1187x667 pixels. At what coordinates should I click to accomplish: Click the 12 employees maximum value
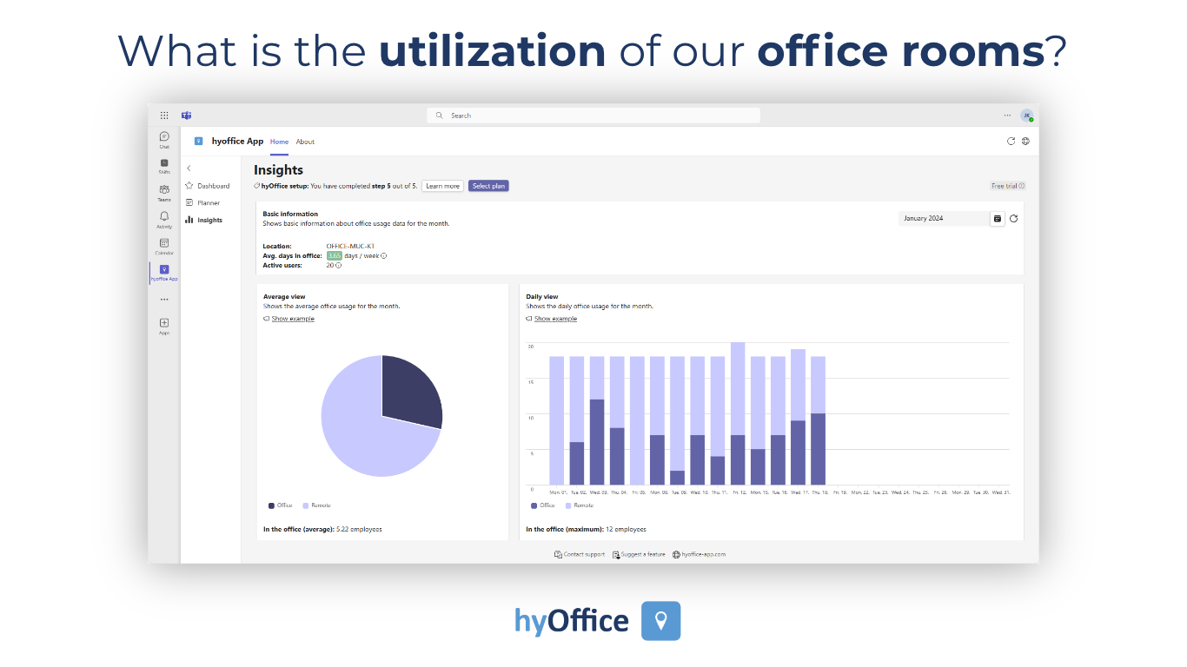click(x=624, y=529)
